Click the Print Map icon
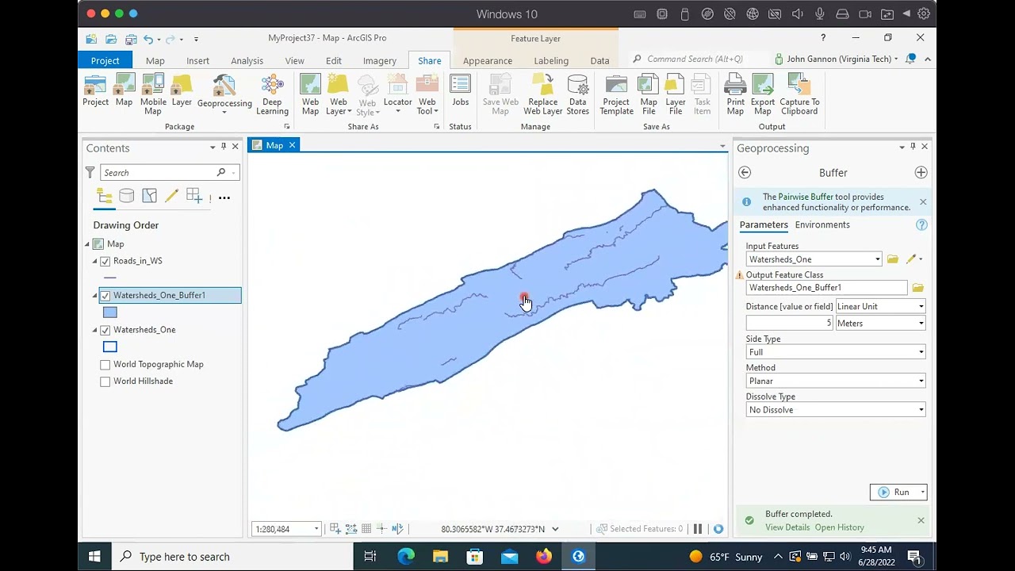Viewport: 1015px width, 571px height. point(735,94)
